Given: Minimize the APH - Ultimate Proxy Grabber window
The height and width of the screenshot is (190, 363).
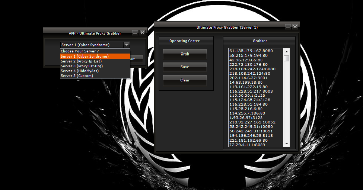Looking at the screenshot, I should [x=135, y=33].
